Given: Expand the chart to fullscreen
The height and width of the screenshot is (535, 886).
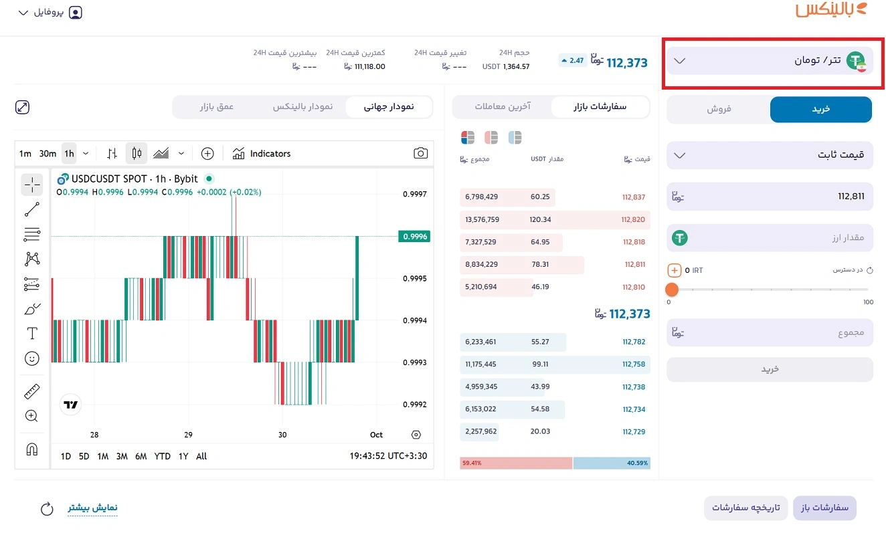Looking at the screenshot, I should (x=22, y=107).
